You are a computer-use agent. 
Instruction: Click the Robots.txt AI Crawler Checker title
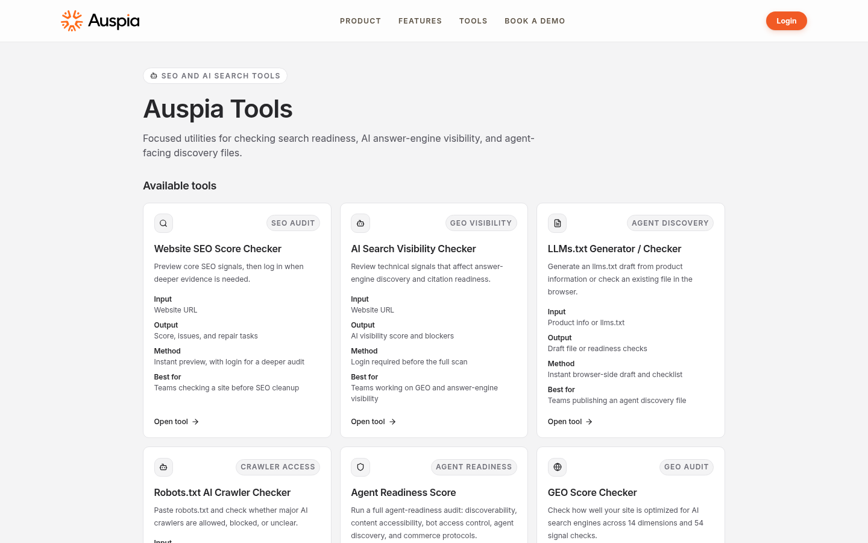(222, 492)
